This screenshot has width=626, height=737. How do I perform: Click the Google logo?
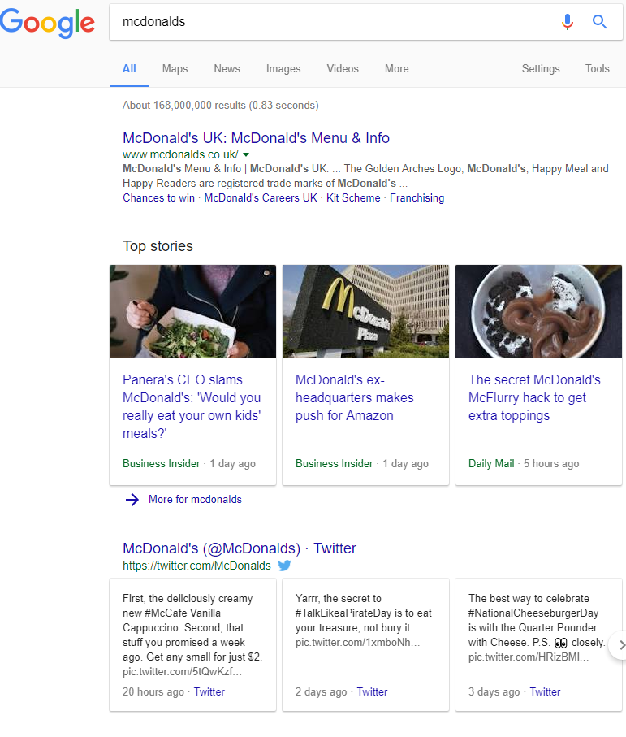[47, 23]
